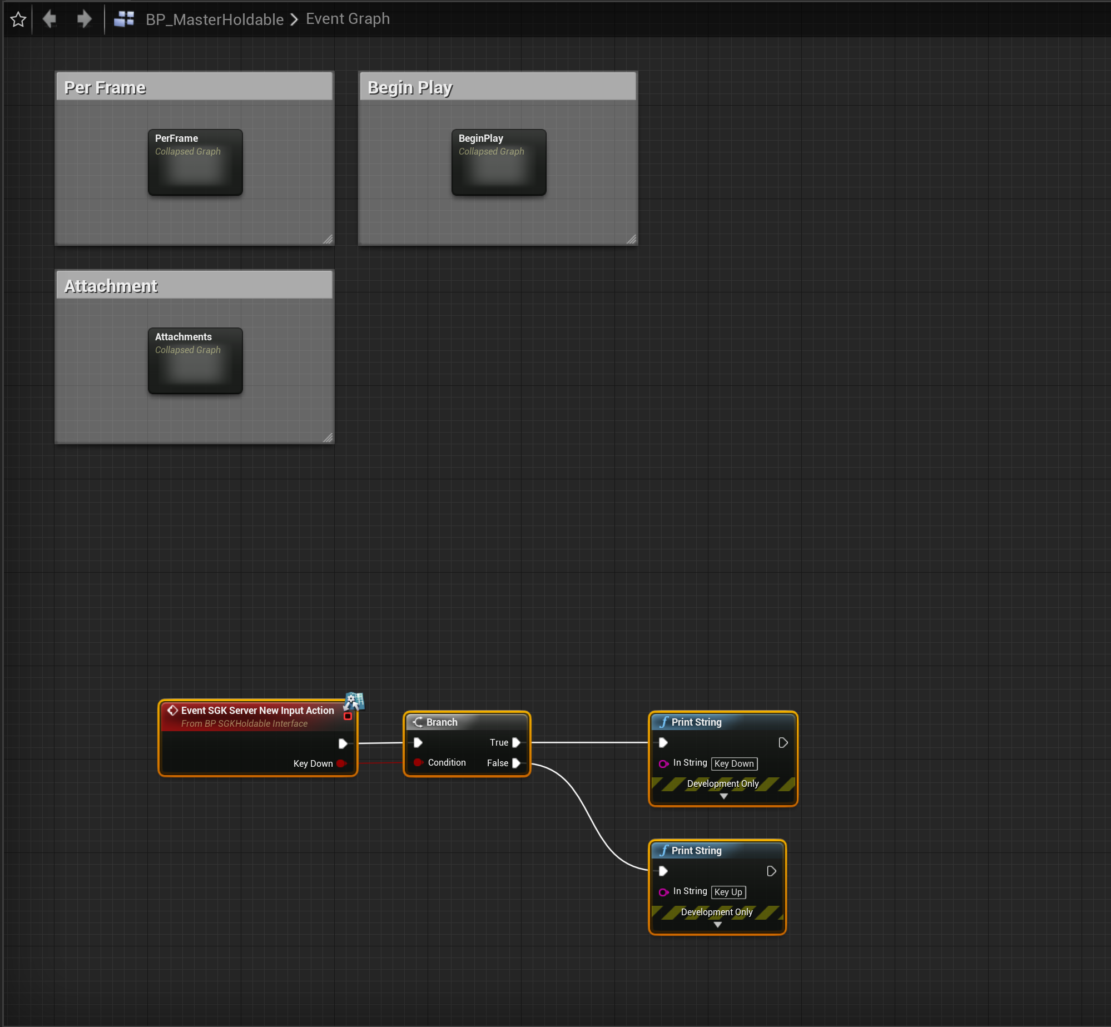Image resolution: width=1111 pixels, height=1027 pixels.
Task: Click the red delegate pin on the event node
Action: pos(348,717)
